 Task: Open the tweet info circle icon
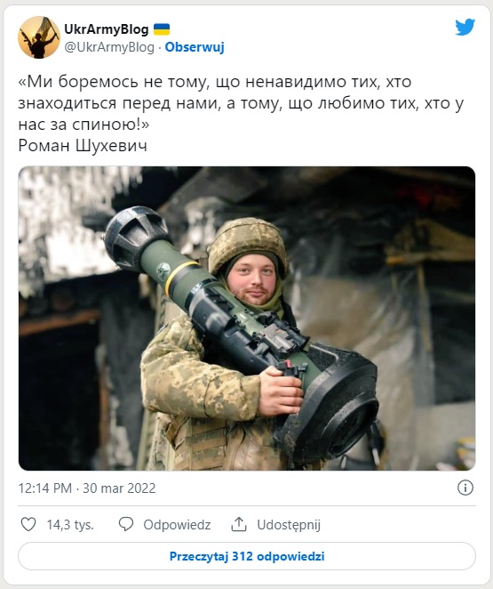[465, 488]
